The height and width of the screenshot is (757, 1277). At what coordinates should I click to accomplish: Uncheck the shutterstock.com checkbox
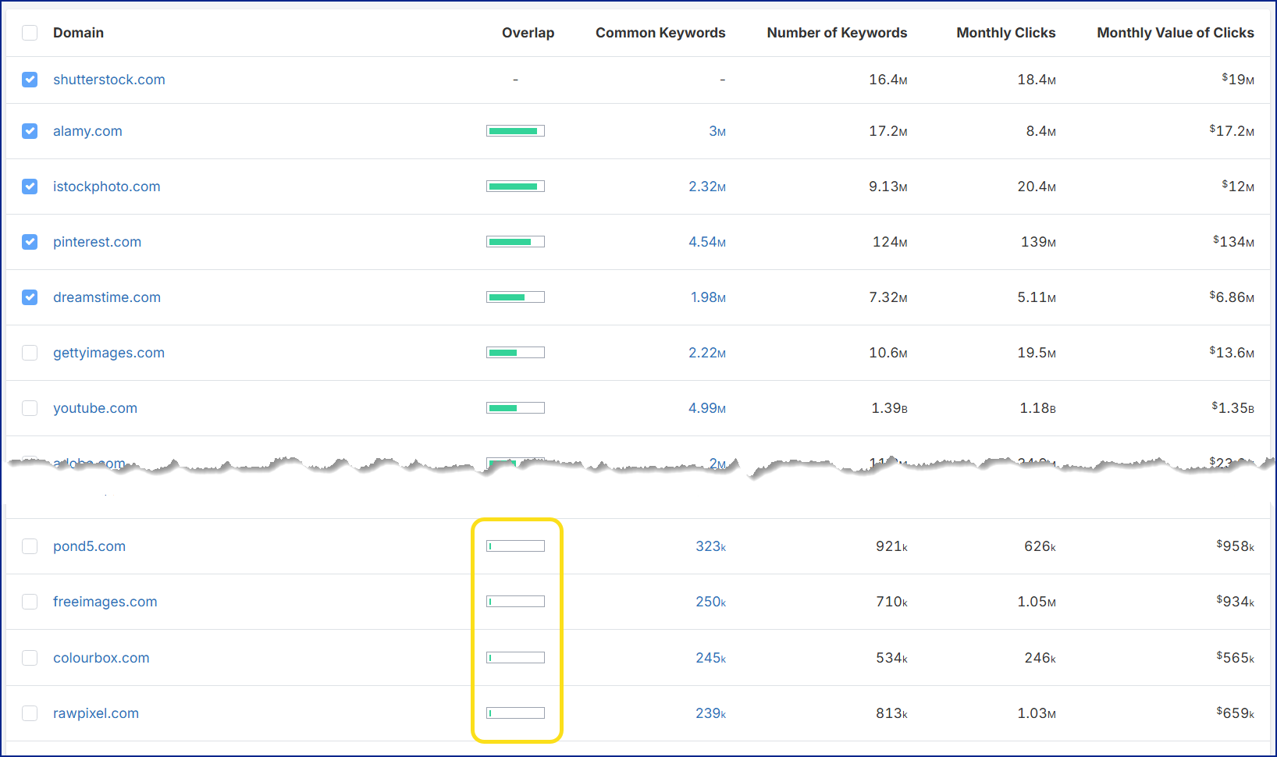pyautogui.click(x=30, y=80)
